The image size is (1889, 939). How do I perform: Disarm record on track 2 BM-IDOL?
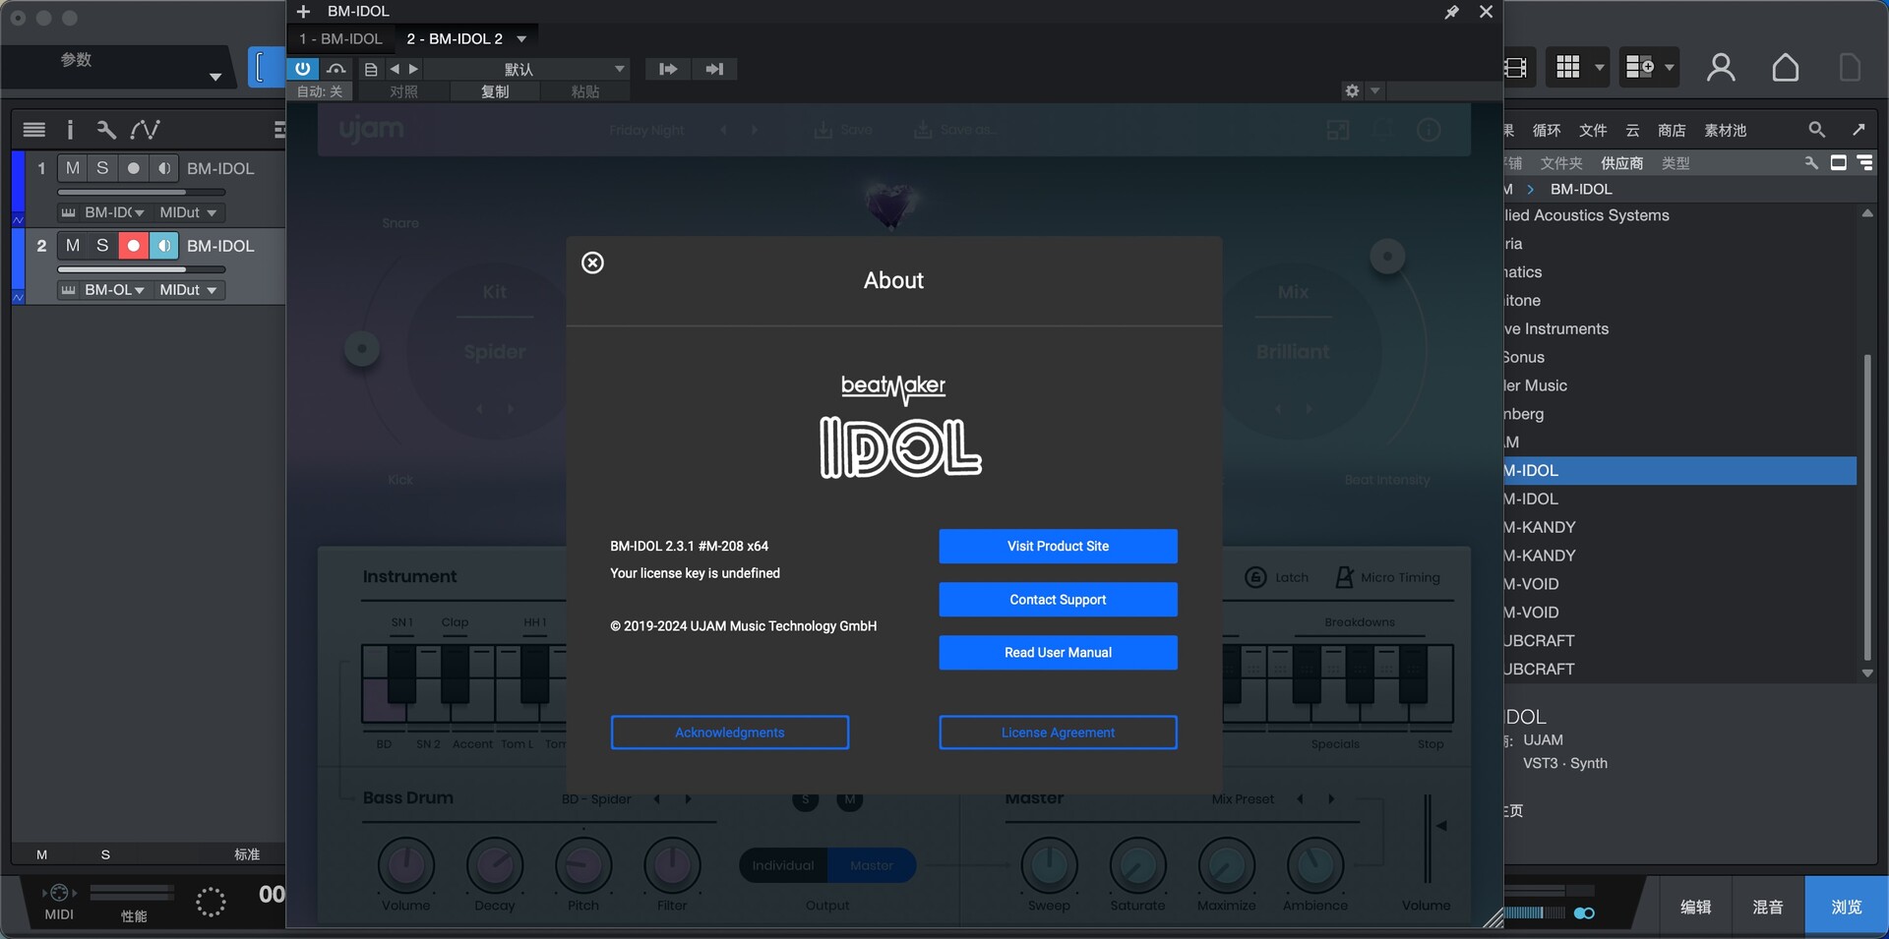click(x=134, y=246)
